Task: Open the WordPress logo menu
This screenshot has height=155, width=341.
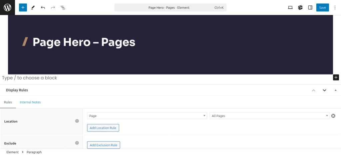Action: click(x=7, y=7)
